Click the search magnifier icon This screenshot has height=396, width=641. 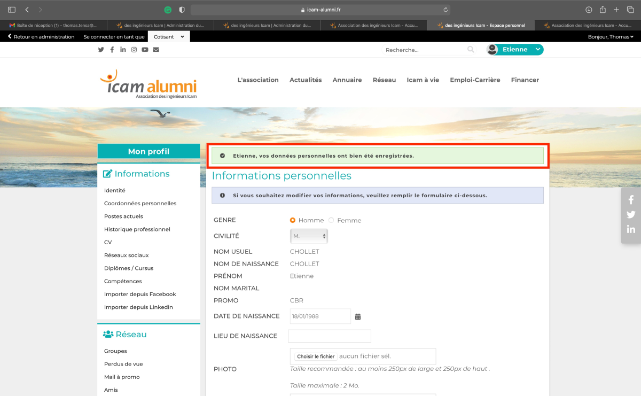471,50
